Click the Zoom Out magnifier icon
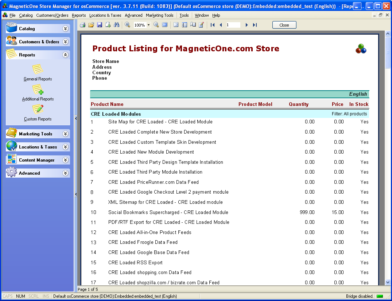 (x=156, y=25)
